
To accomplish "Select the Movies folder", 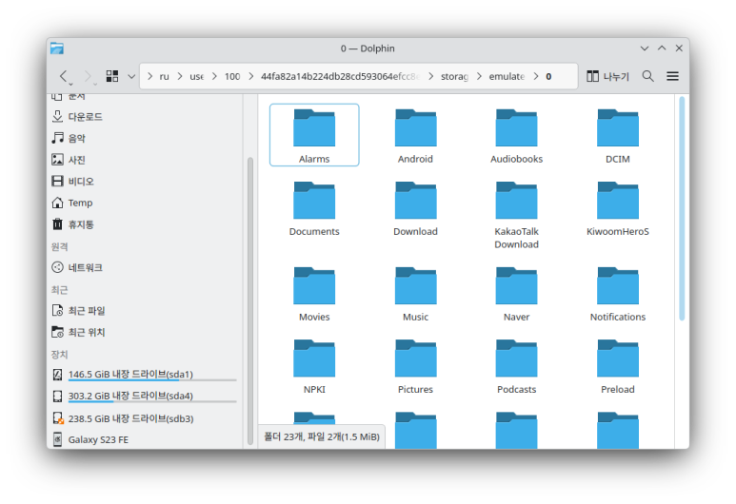I will pos(314,293).
